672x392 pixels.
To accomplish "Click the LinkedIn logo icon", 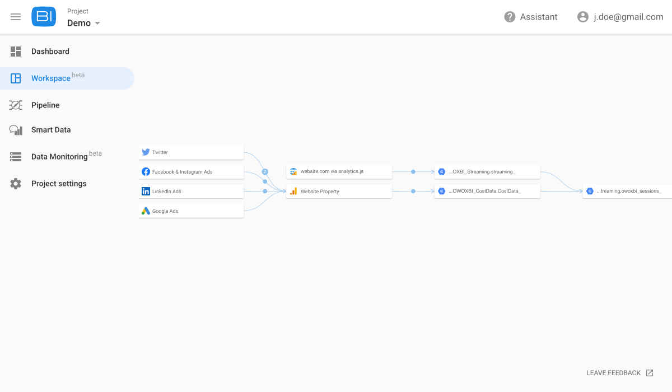I will click(146, 192).
